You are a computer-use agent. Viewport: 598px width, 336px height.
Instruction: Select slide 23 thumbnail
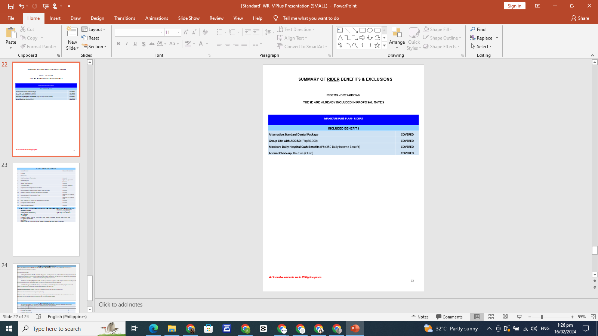pos(46,209)
